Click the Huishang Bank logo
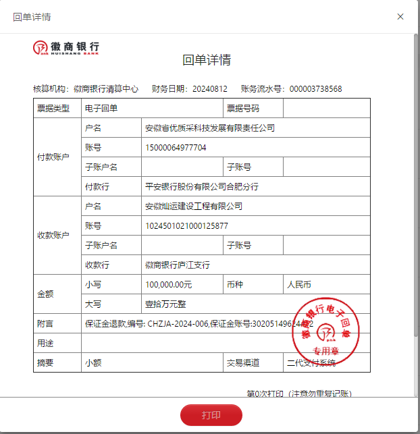This screenshot has width=420, height=434. click(65, 48)
